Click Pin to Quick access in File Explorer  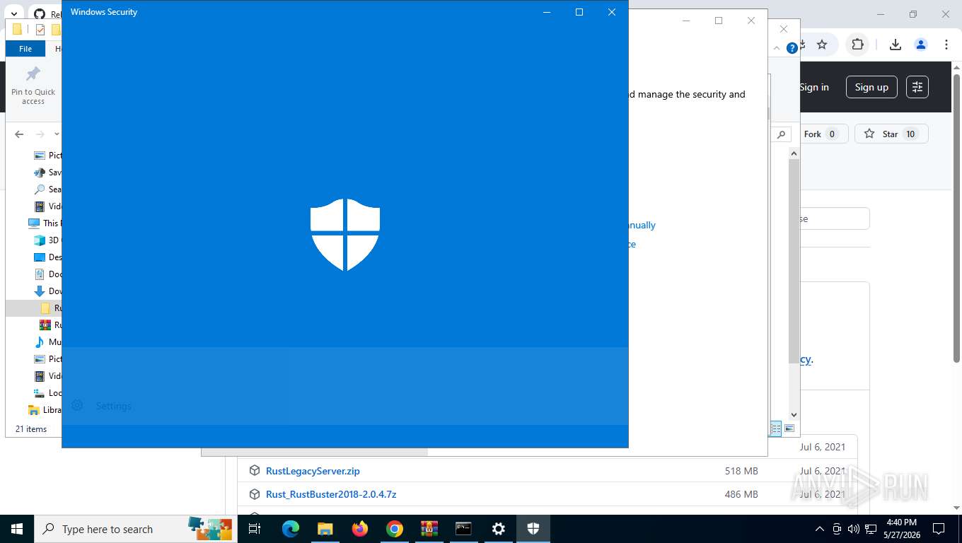coord(33,86)
